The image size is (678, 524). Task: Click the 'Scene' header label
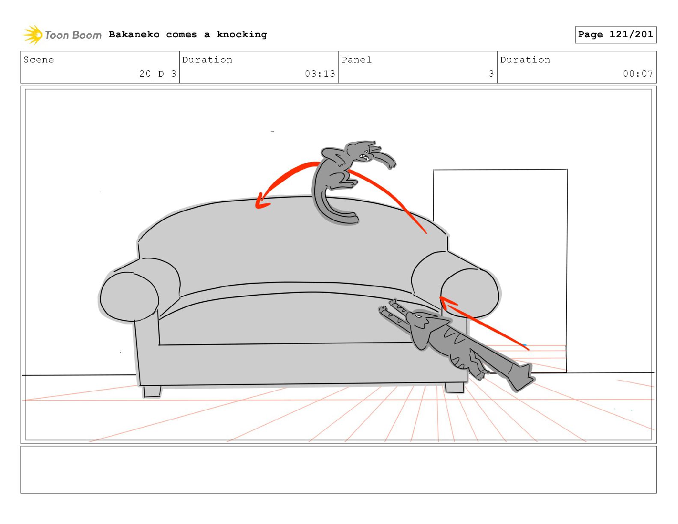(39, 60)
